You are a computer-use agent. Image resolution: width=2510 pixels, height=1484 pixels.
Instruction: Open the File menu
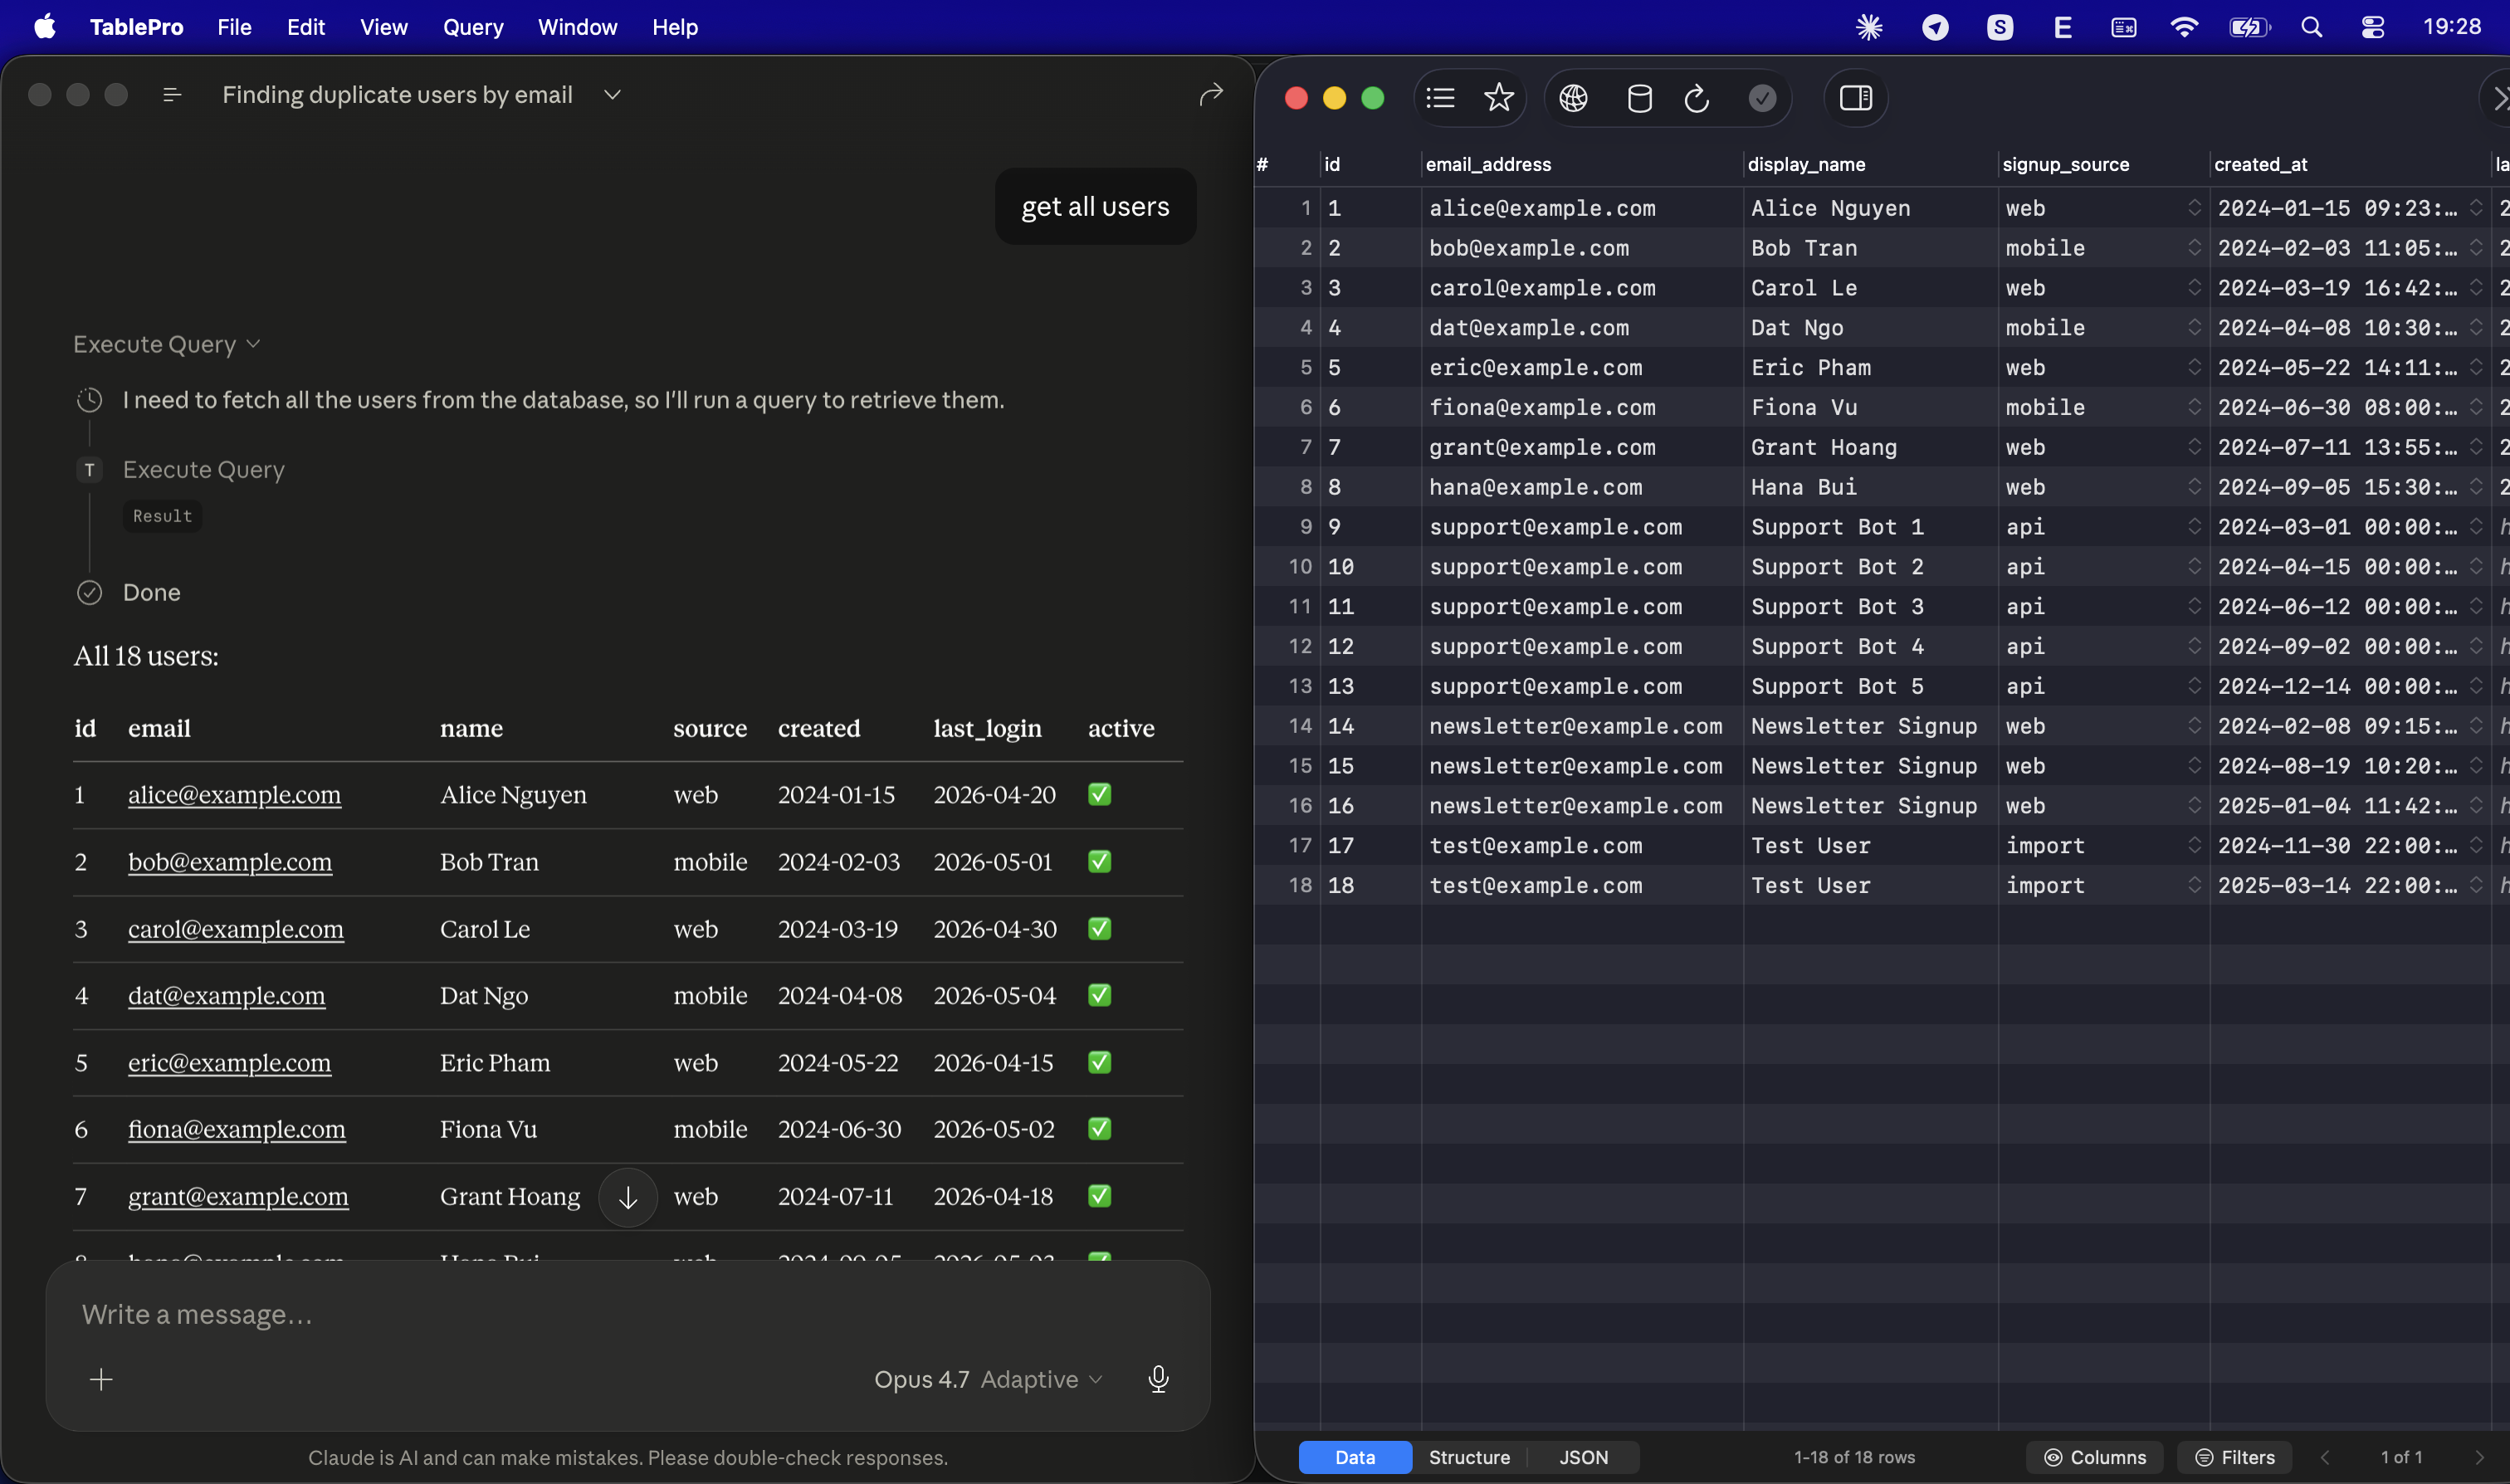(x=234, y=27)
